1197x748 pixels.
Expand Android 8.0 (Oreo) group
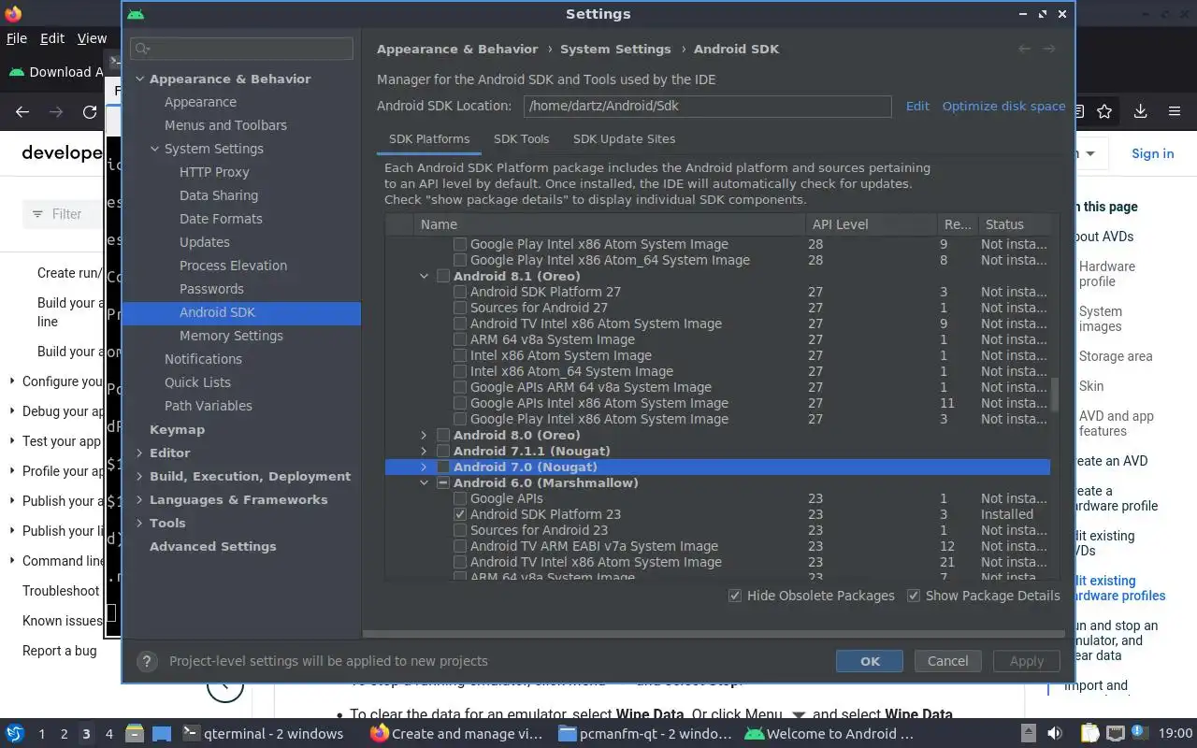coord(424,435)
